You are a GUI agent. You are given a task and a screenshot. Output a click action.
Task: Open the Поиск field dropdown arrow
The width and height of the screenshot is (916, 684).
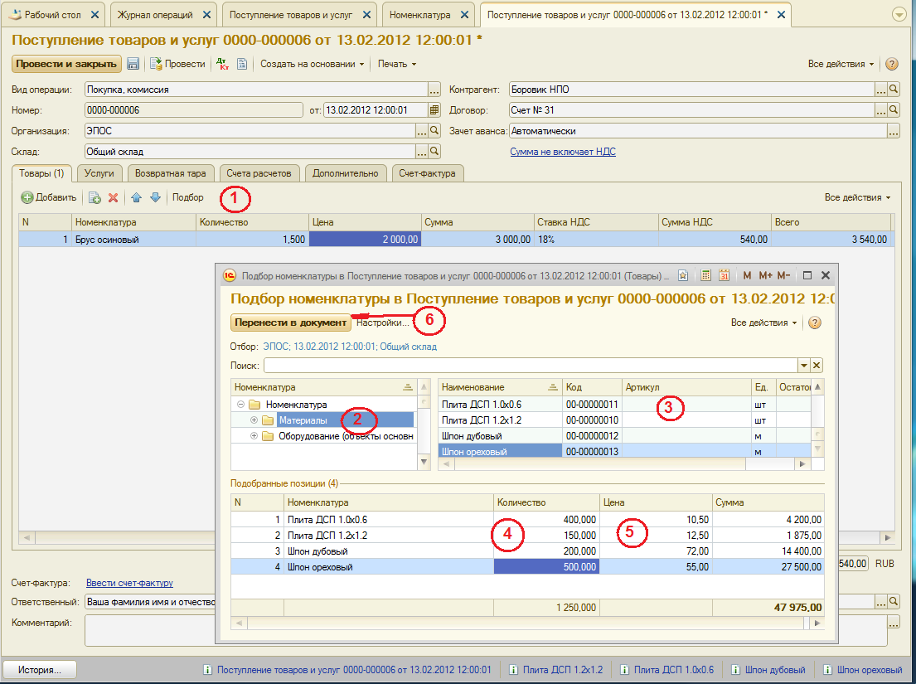pyautogui.click(x=802, y=366)
